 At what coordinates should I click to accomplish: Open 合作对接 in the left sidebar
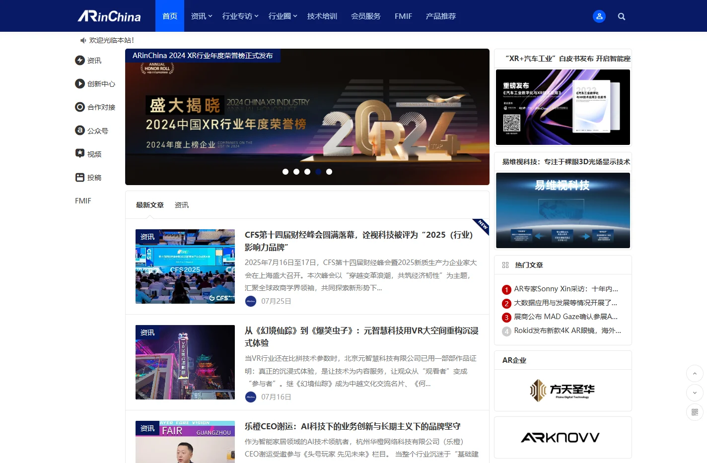pos(95,107)
